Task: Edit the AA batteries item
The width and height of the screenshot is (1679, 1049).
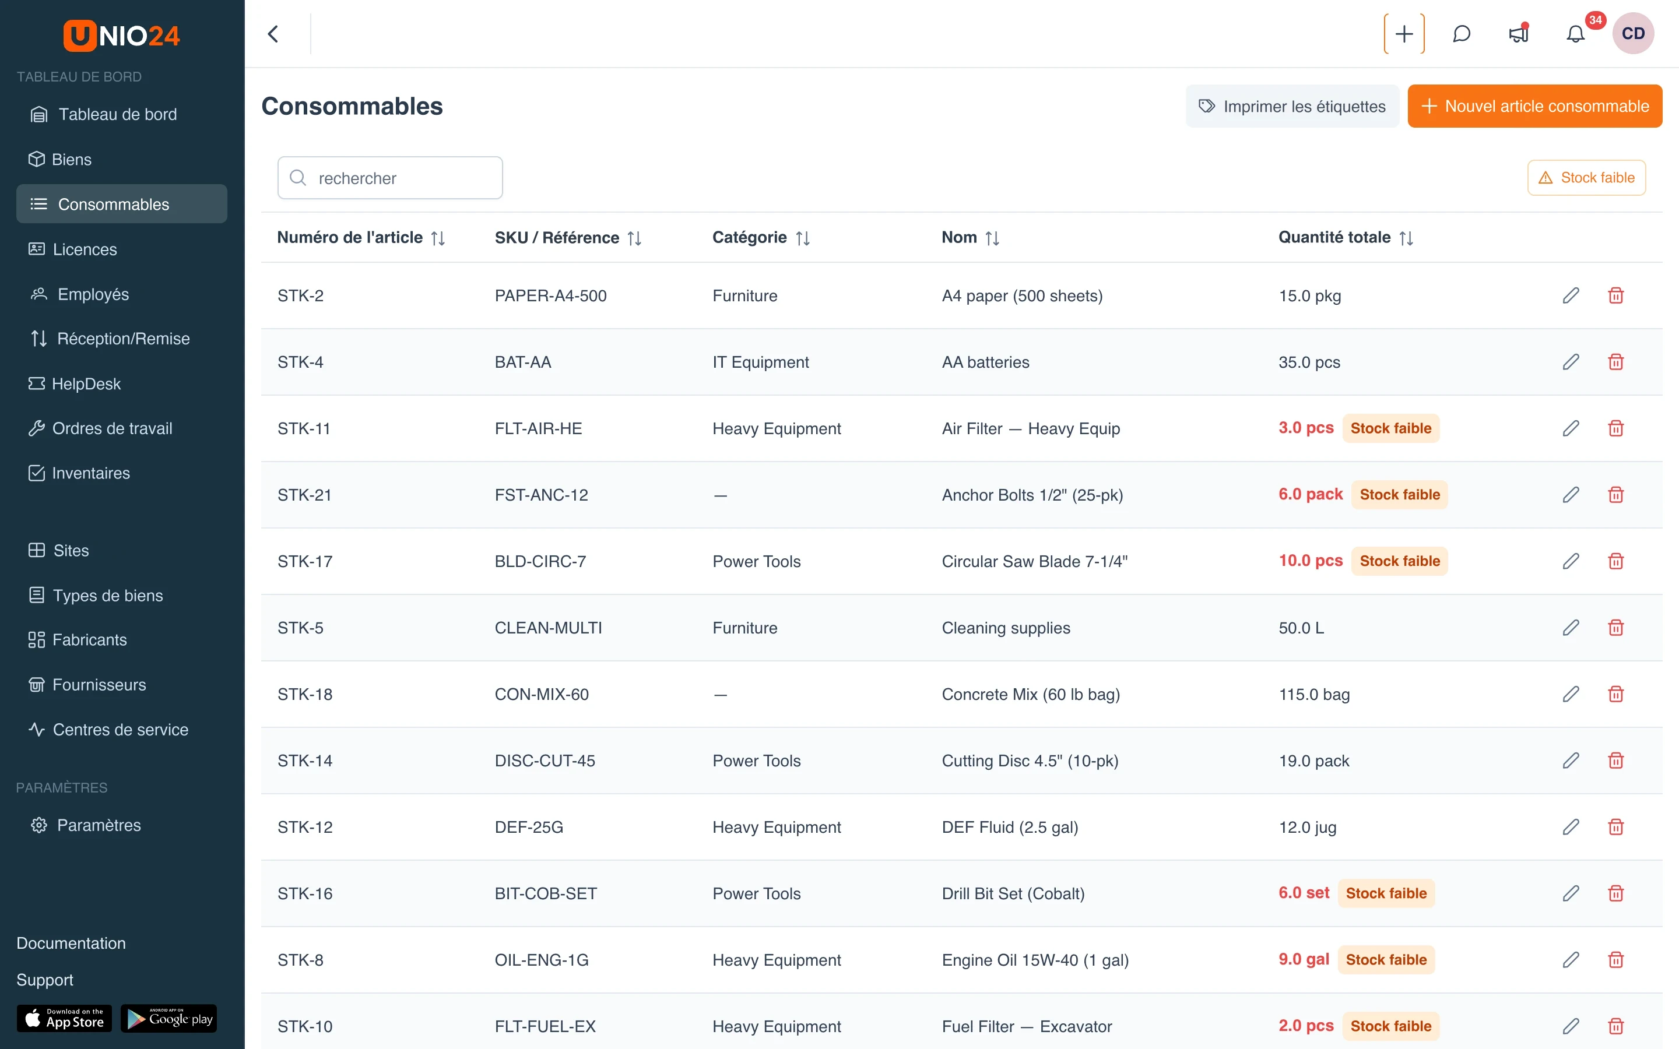Action: pyautogui.click(x=1571, y=362)
